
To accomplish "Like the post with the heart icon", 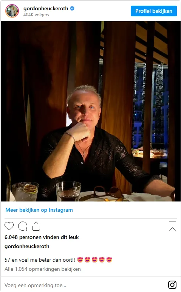I will pos(9,226).
